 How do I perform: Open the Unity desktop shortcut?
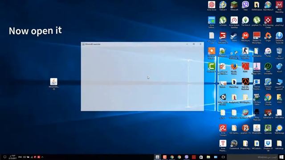(223, 100)
